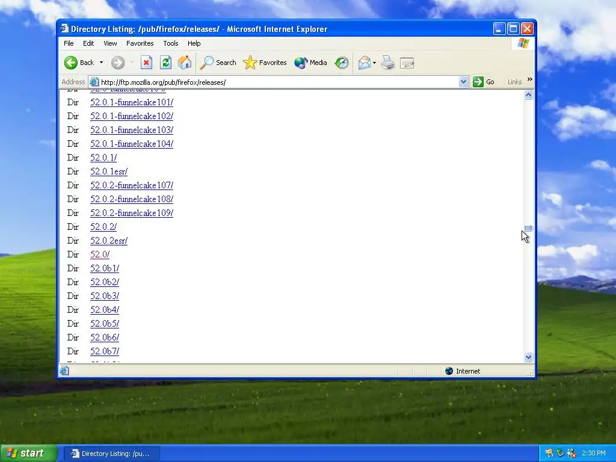Open the 52.0b5/ directory link

[105, 324]
